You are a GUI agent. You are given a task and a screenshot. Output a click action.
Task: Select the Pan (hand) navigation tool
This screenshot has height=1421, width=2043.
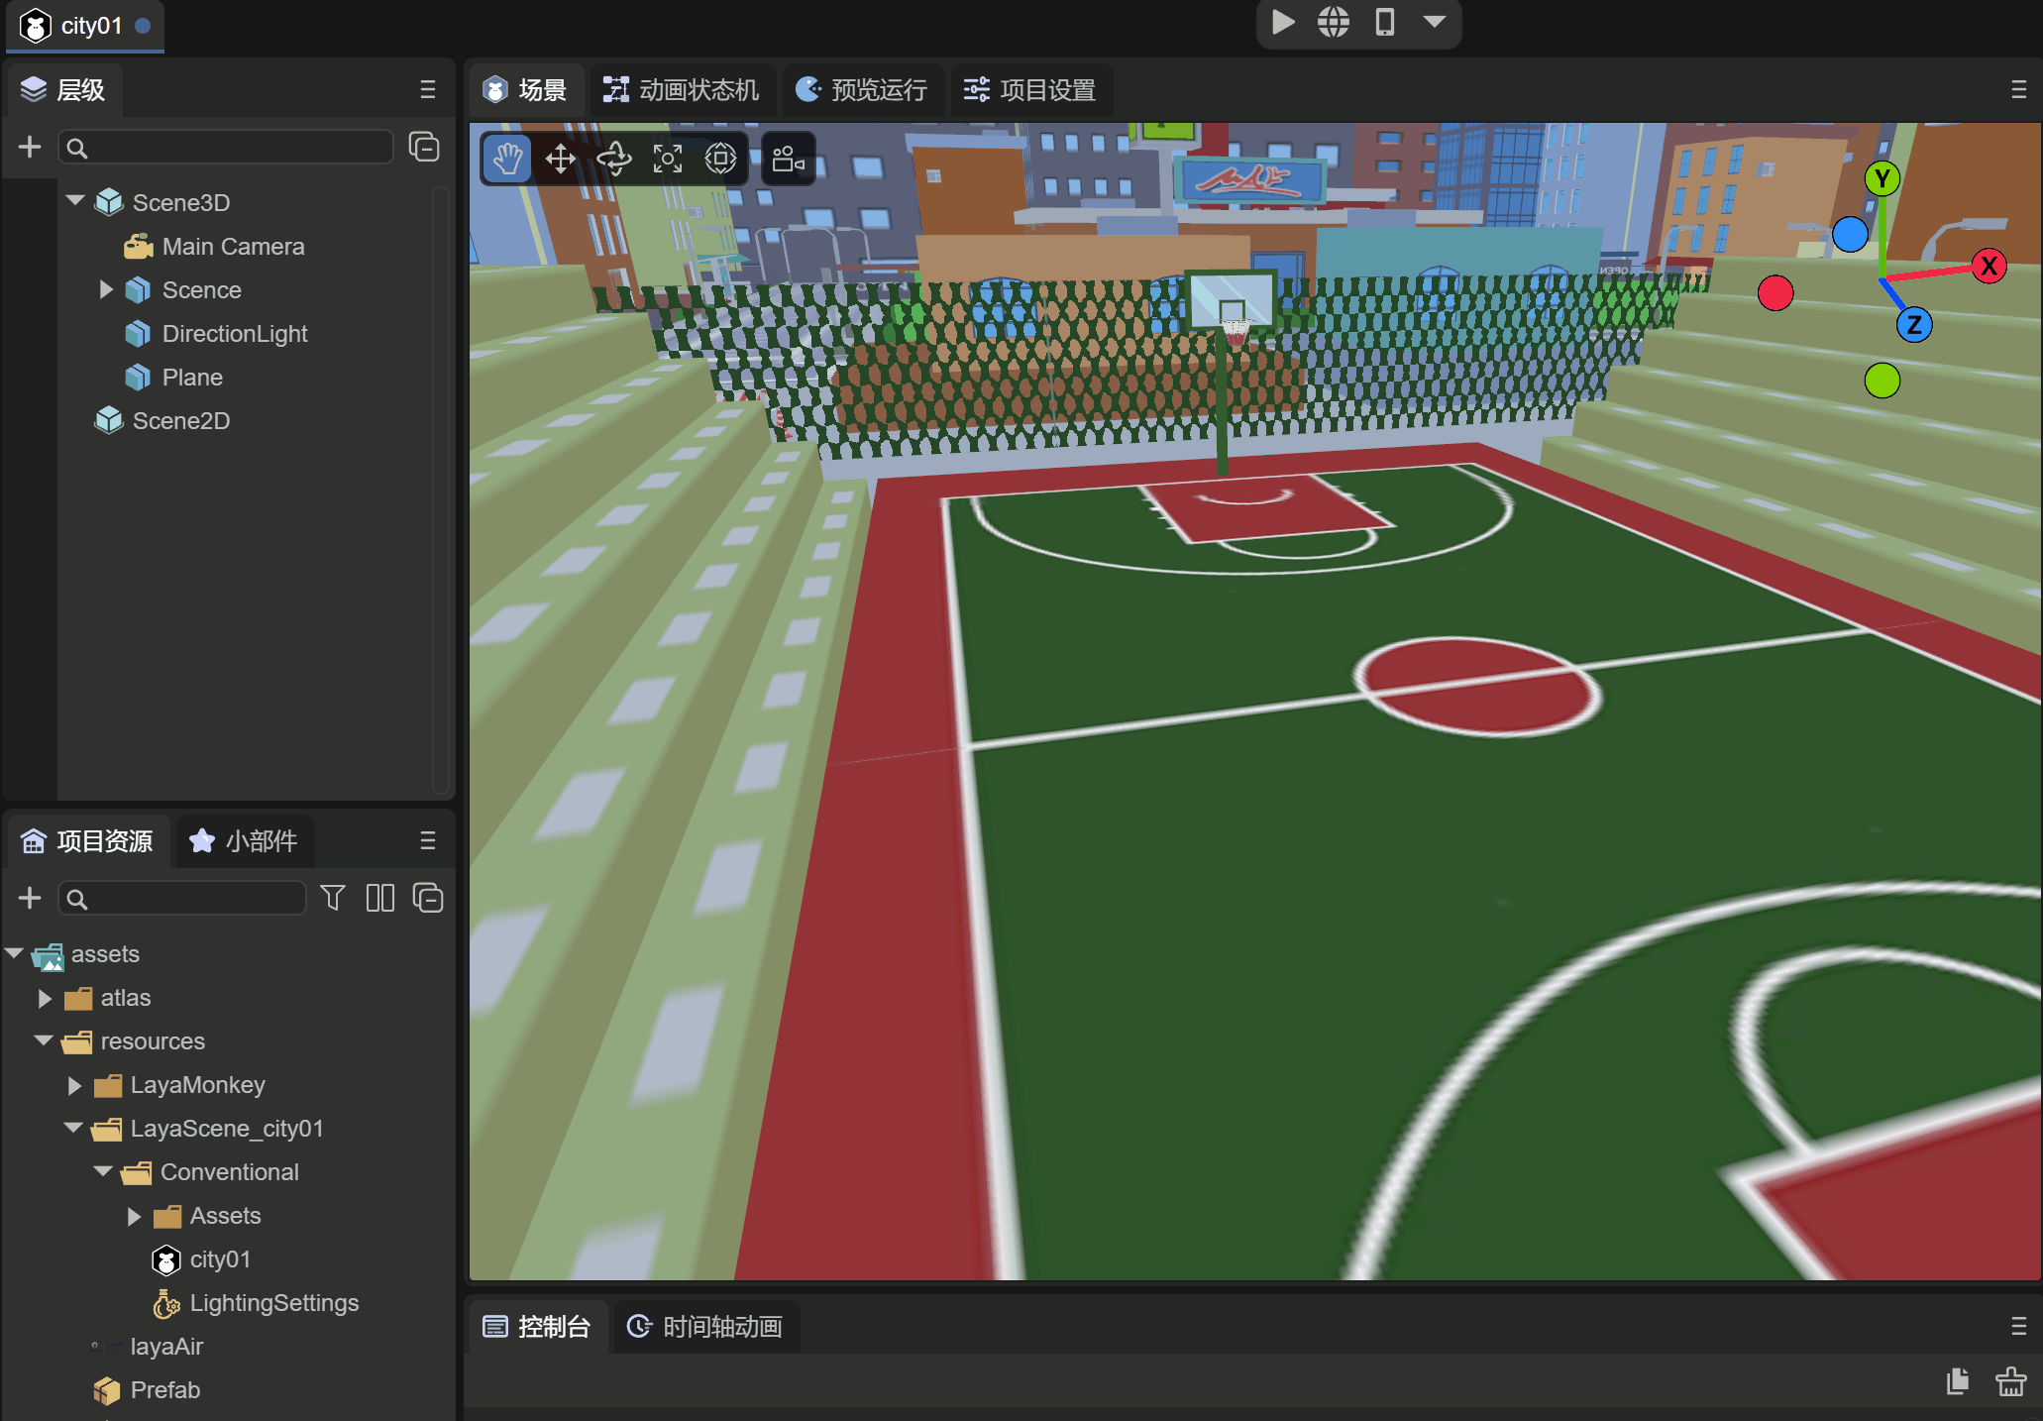[x=507, y=159]
